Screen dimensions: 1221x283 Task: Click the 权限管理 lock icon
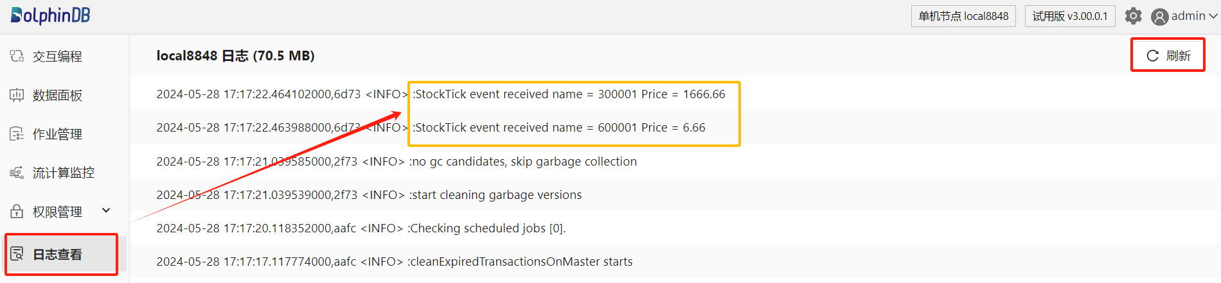coord(17,211)
